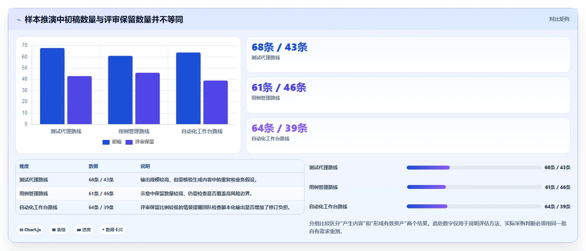Click the 初稿 bar for 用例管理路线
This screenshot has height=251, width=586.
120,90
